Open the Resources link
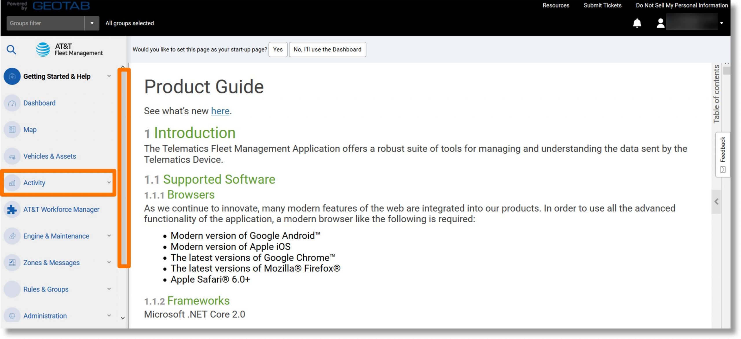This screenshot has height=339, width=741. (x=556, y=5)
